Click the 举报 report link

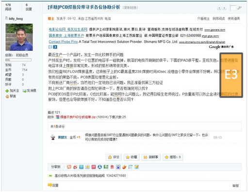tap(235, 186)
